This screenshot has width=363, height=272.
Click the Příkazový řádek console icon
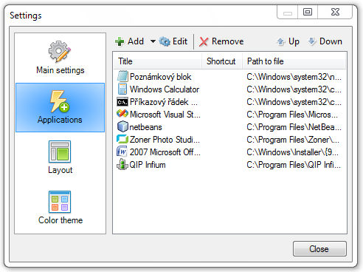coord(122,102)
